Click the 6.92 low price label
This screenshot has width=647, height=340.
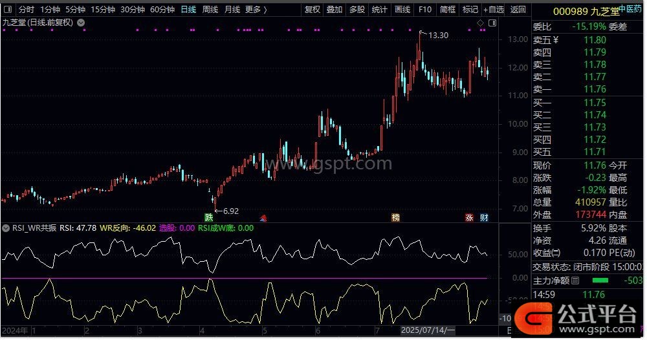tap(231, 211)
